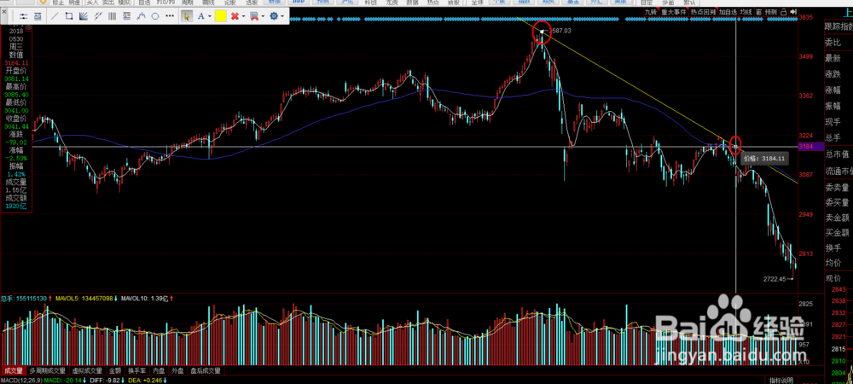Switch to the 换手率 turnover tab

[137, 371]
